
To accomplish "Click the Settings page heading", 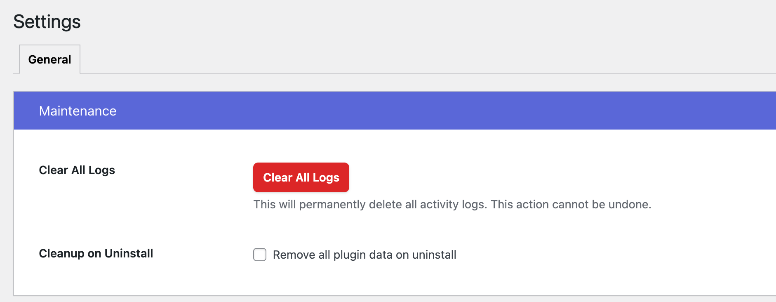I will point(47,22).
